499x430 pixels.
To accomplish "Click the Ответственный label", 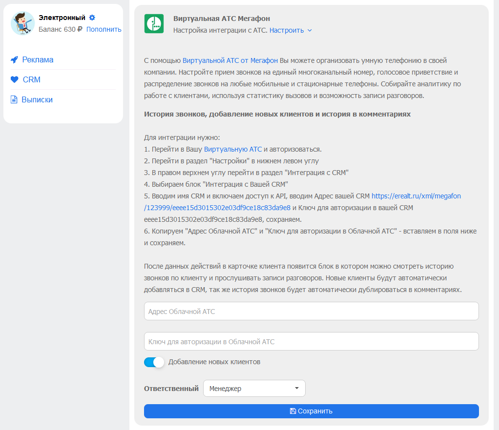I will [x=171, y=389].
